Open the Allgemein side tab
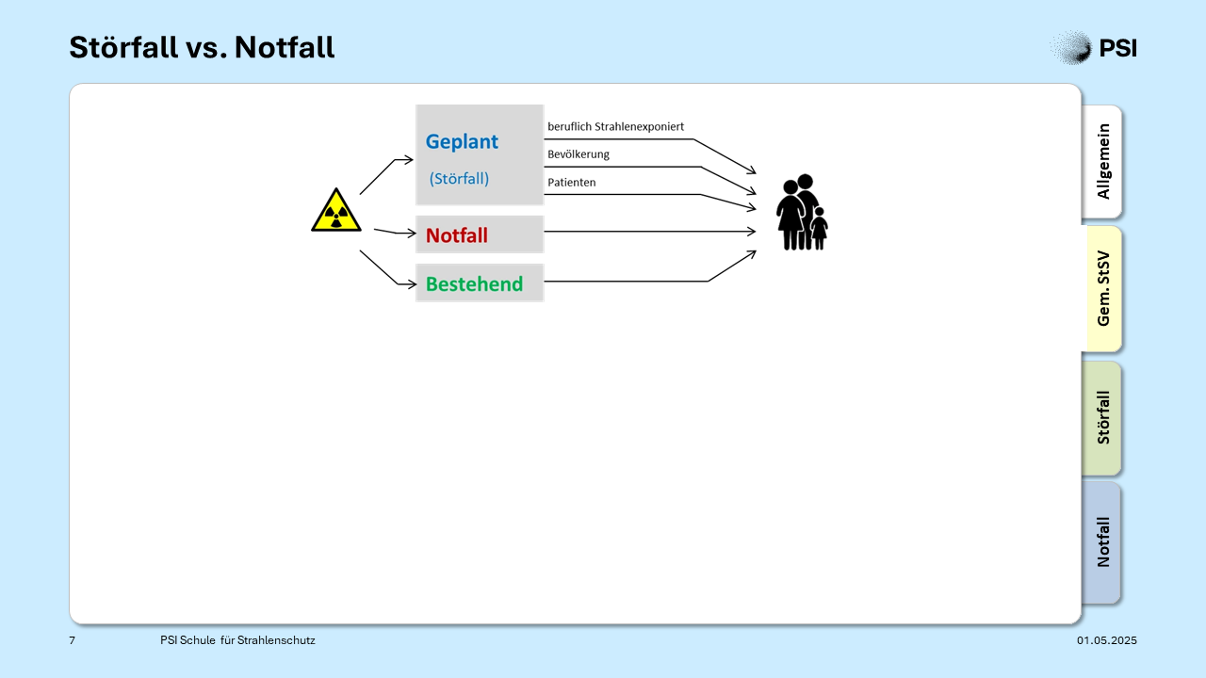Image resolution: width=1206 pixels, height=678 pixels. (1102, 162)
